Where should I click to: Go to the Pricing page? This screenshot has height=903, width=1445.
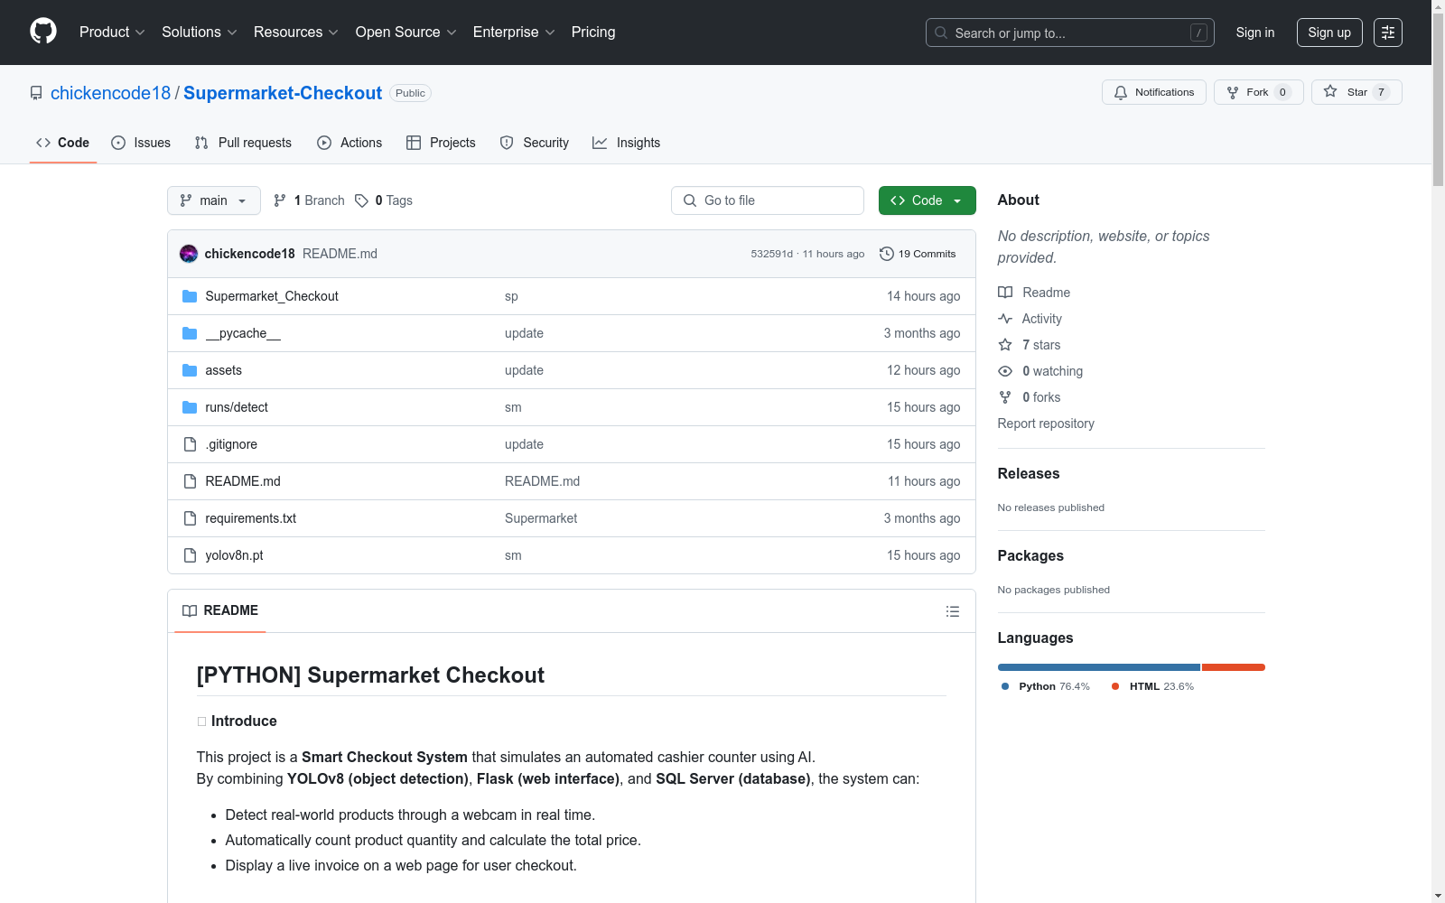tap(593, 33)
